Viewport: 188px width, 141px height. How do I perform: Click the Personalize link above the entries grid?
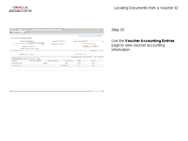74,57
